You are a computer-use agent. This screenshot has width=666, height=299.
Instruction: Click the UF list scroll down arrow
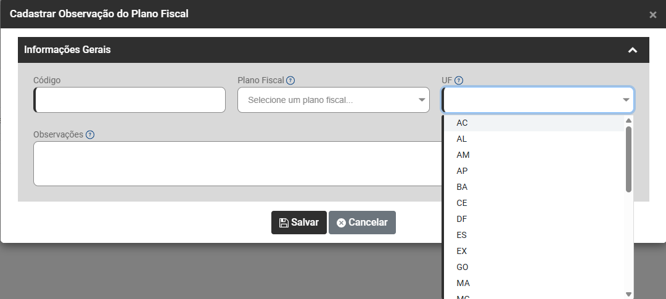pos(628,294)
